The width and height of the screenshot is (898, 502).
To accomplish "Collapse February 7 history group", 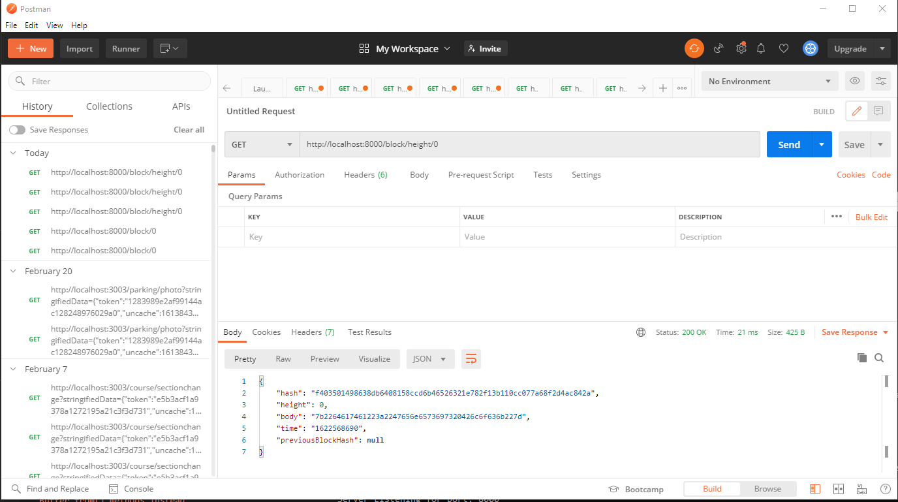I will pyautogui.click(x=14, y=369).
